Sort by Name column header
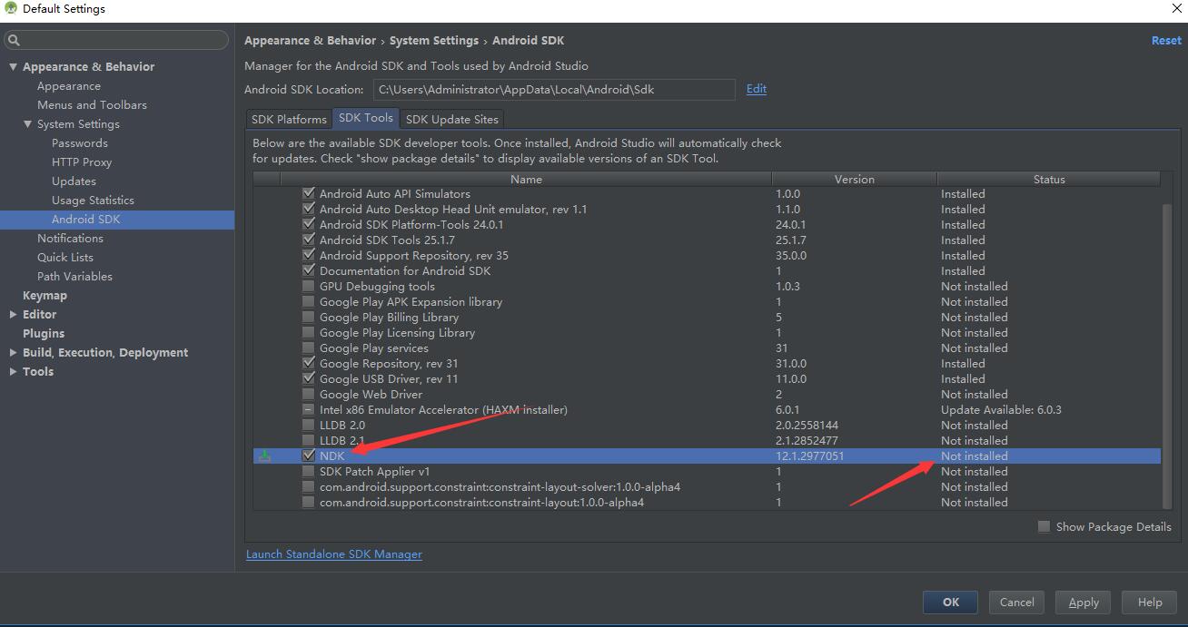The height and width of the screenshot is (627, 1188). point(526,179)
